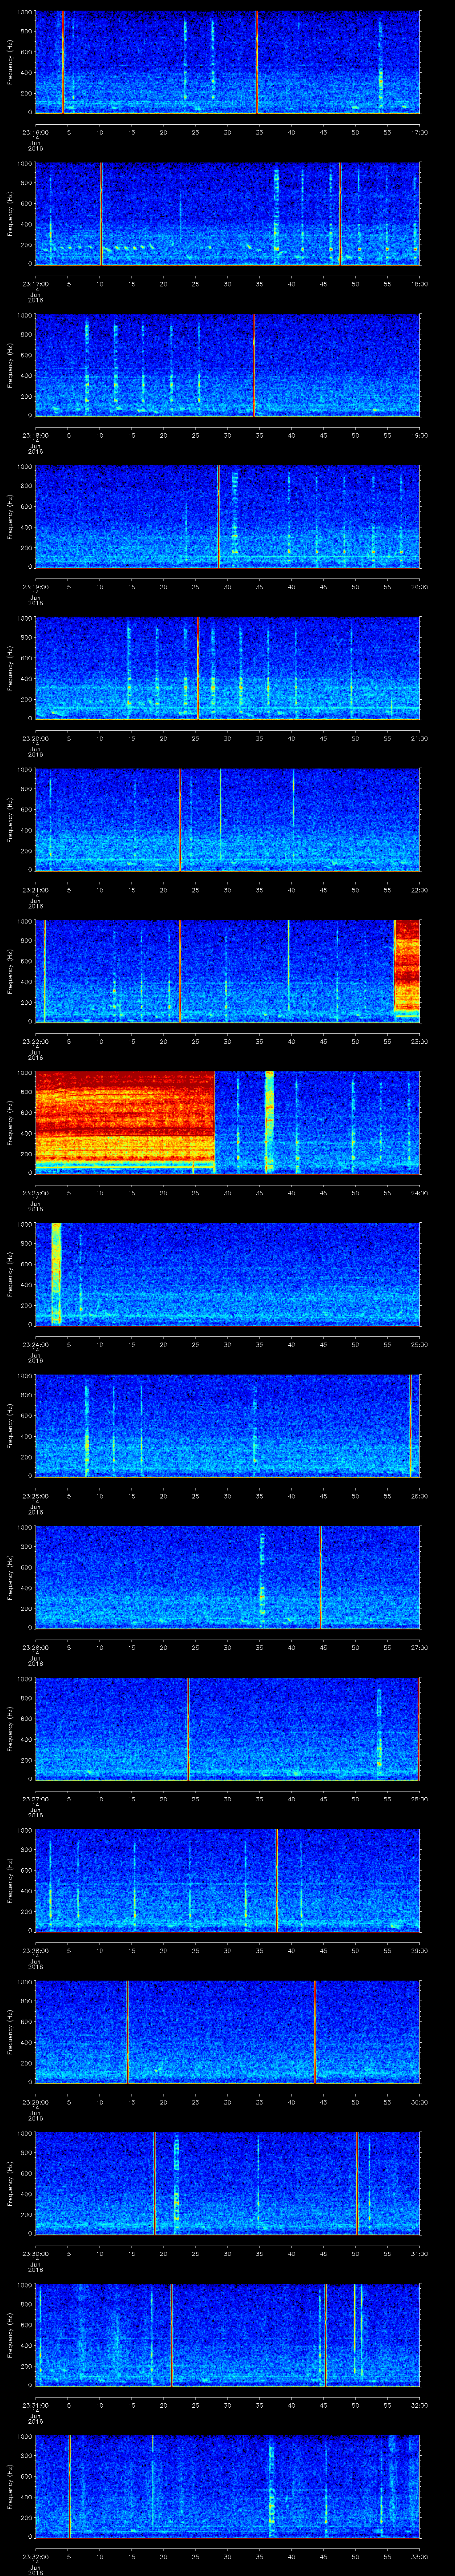Select the red vertical line in 23:28:00 panel
Screen dimensions: 455x2576
coord(277,1879)
